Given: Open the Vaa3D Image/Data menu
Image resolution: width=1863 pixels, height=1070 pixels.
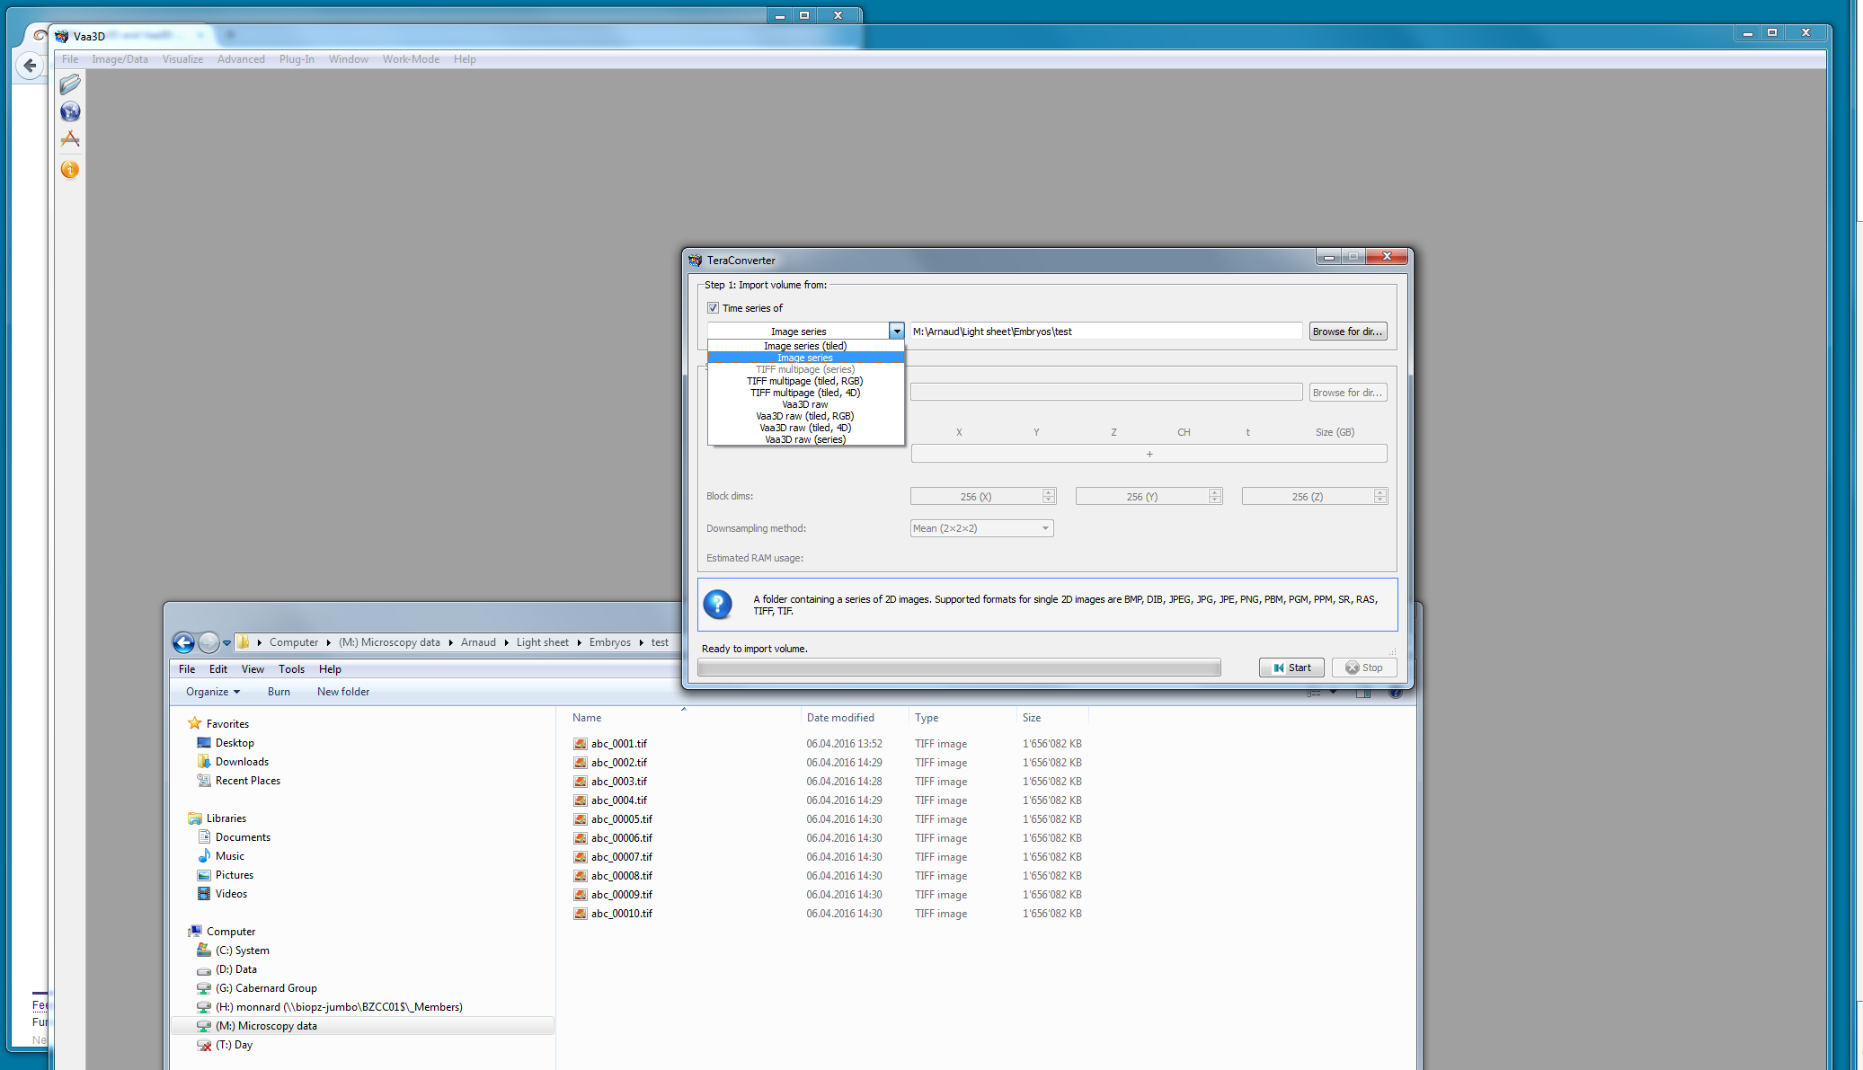Looking at the screenshot, I should 120,59.
